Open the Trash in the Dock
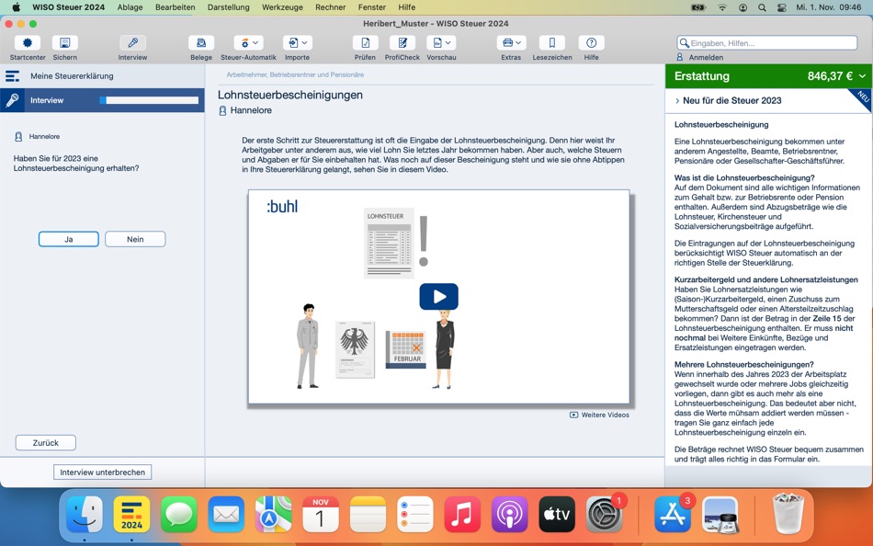The width and height of the screenshot is (873, 546). 789,513
